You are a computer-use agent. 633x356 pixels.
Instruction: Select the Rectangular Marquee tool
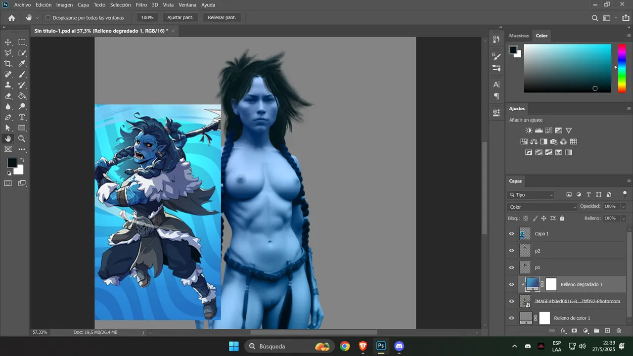click(22, 43)
